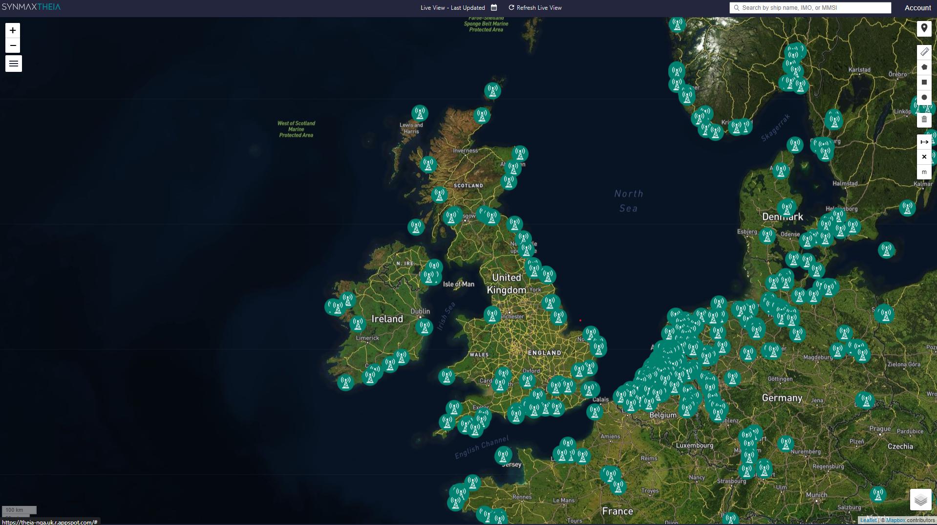Click the X clear measurement button
Screen dimensions: 937x525
point(924,157)
